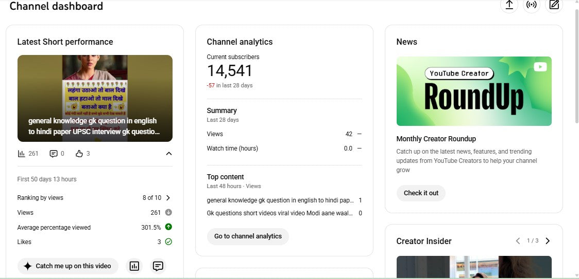Image resolution: width=579 pixels, height=279 pixels.
Task: Click Average percentage viewed 301.5% value
Action: coord(151,228)
